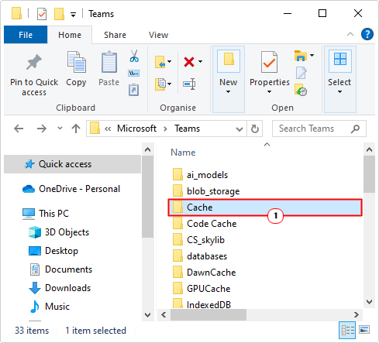Select Quick access in navigation pane
Viewport: 379px width, 343px height.
coord(72,164)
